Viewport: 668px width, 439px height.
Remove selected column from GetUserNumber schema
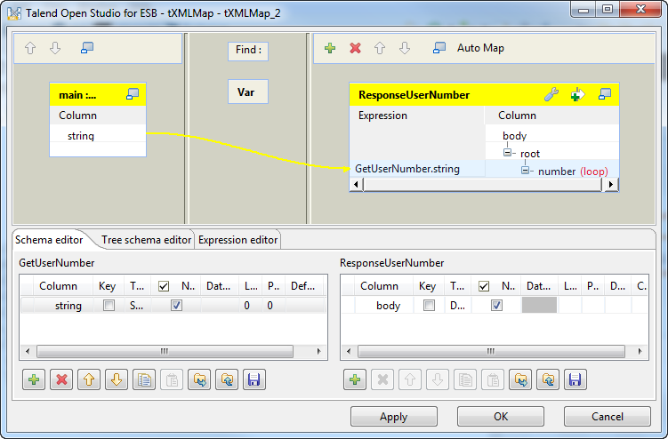pyautogui.click(x=61, y=379)
